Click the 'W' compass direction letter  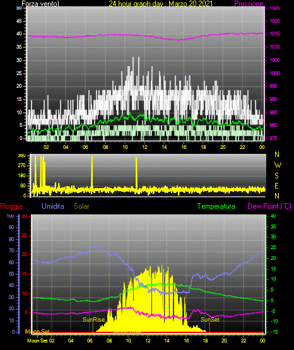coord(278,165)
